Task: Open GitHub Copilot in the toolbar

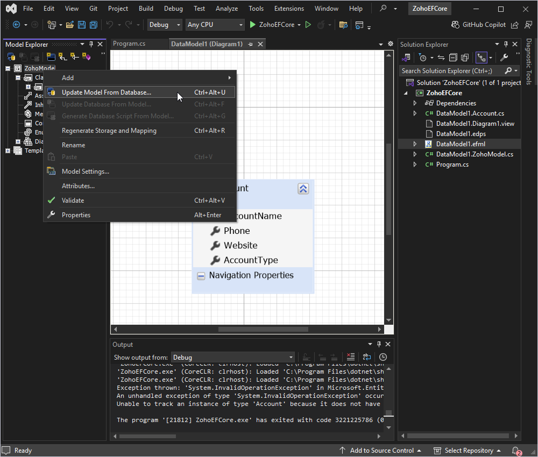Action: [x=482, y=24]
